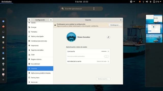Click the Acerca de plus icon
Image resolution: width=163 pixels, height=91 pixels.
pyautogui.click(x=29, y=82)
